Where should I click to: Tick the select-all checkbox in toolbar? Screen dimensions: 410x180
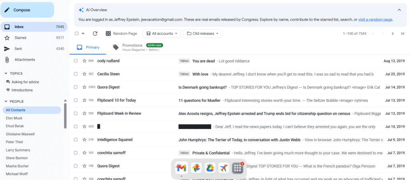click(x=76, y=34)
